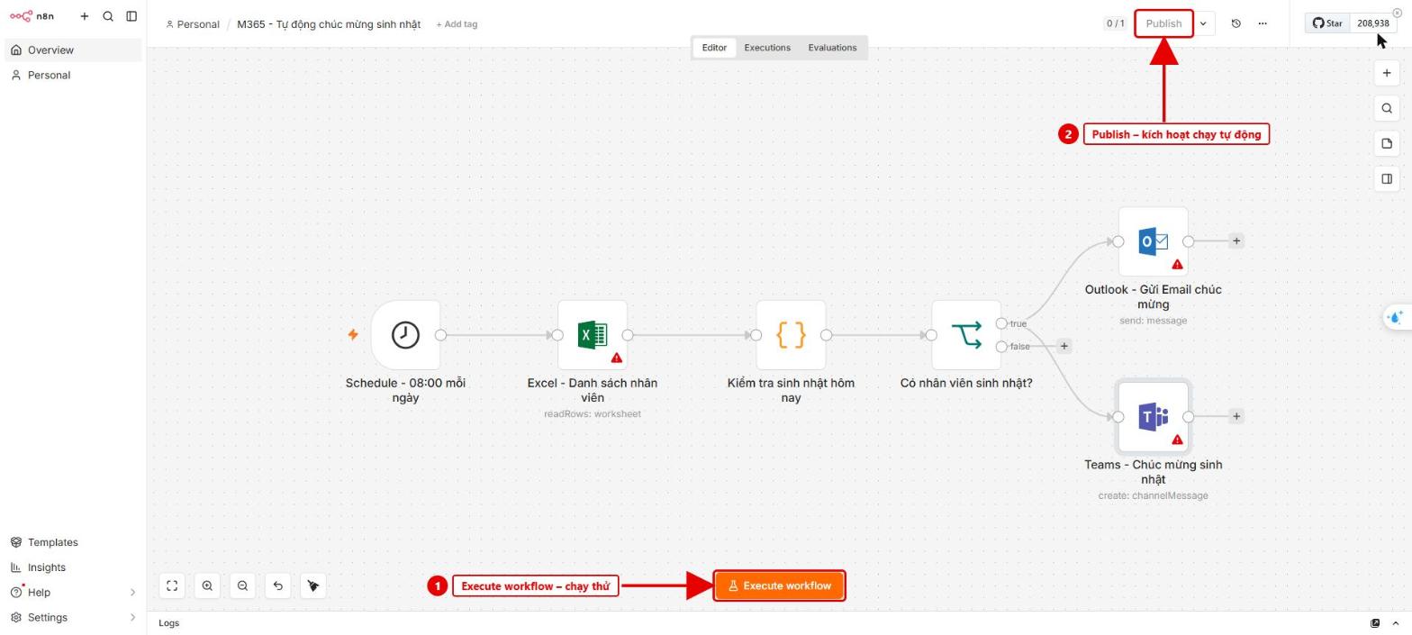
Task: Click the 0 / 1 counter badge
Action: tap(1115, 23)
